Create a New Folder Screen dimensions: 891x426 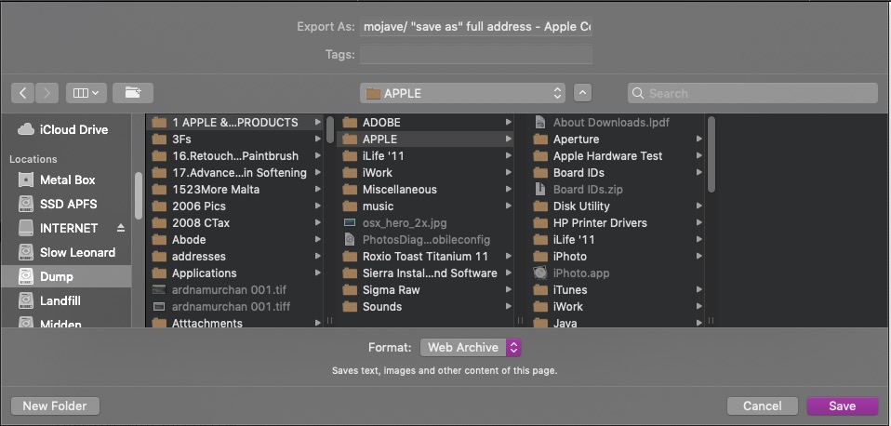(55, 406)
